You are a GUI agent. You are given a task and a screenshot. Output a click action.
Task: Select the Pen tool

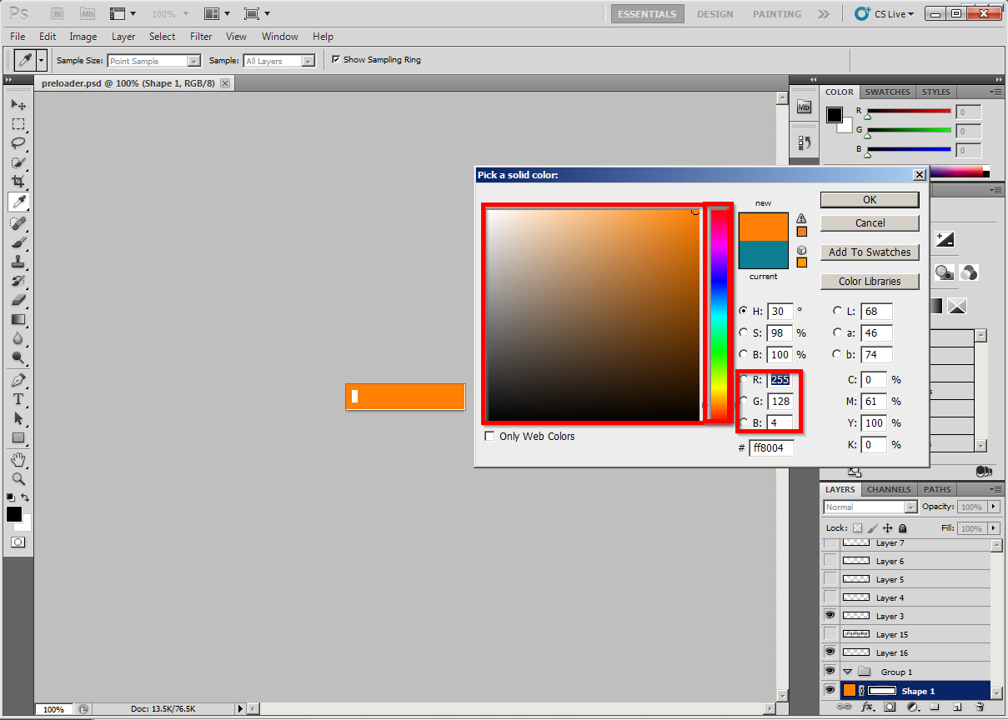[18, 380]
